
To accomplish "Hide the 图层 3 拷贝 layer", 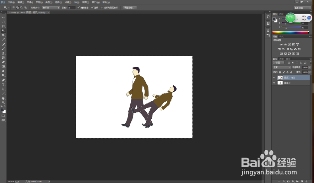I will click(x=274, y=78).
